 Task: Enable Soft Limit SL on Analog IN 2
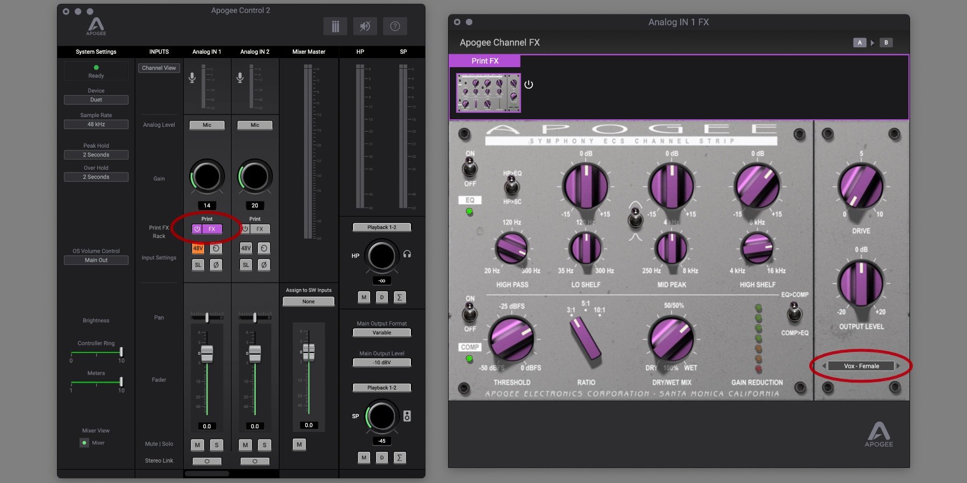pos(246,265)
